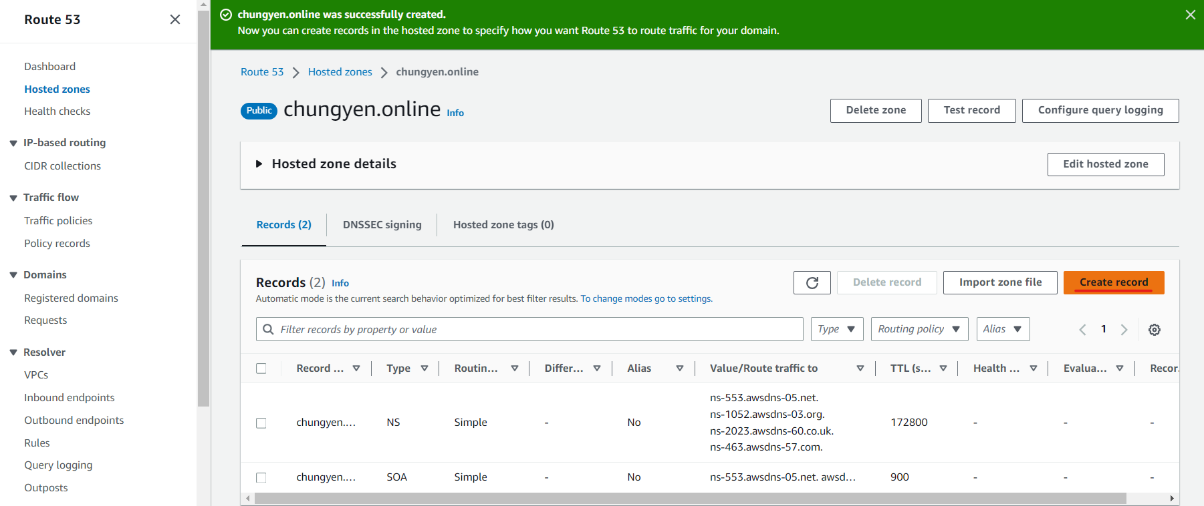Open Health checks in sidebar
Image resolution: width=1204 pixels, height=506 pixels.
(57, 111)
